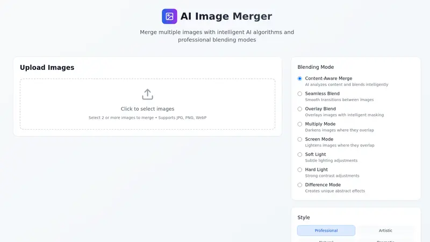Click the supported formats hint text
The height and width of the screenshot is (242, 430).
pyautogui.click(x=147, y=118)
